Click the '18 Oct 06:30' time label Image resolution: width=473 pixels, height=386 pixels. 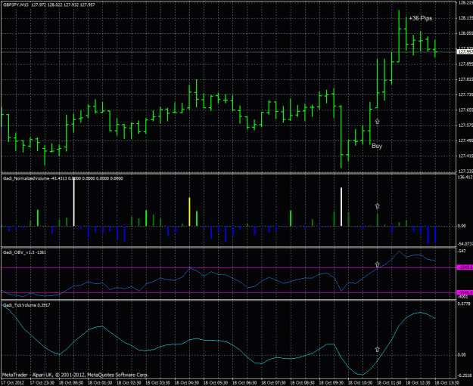[244, 383]
